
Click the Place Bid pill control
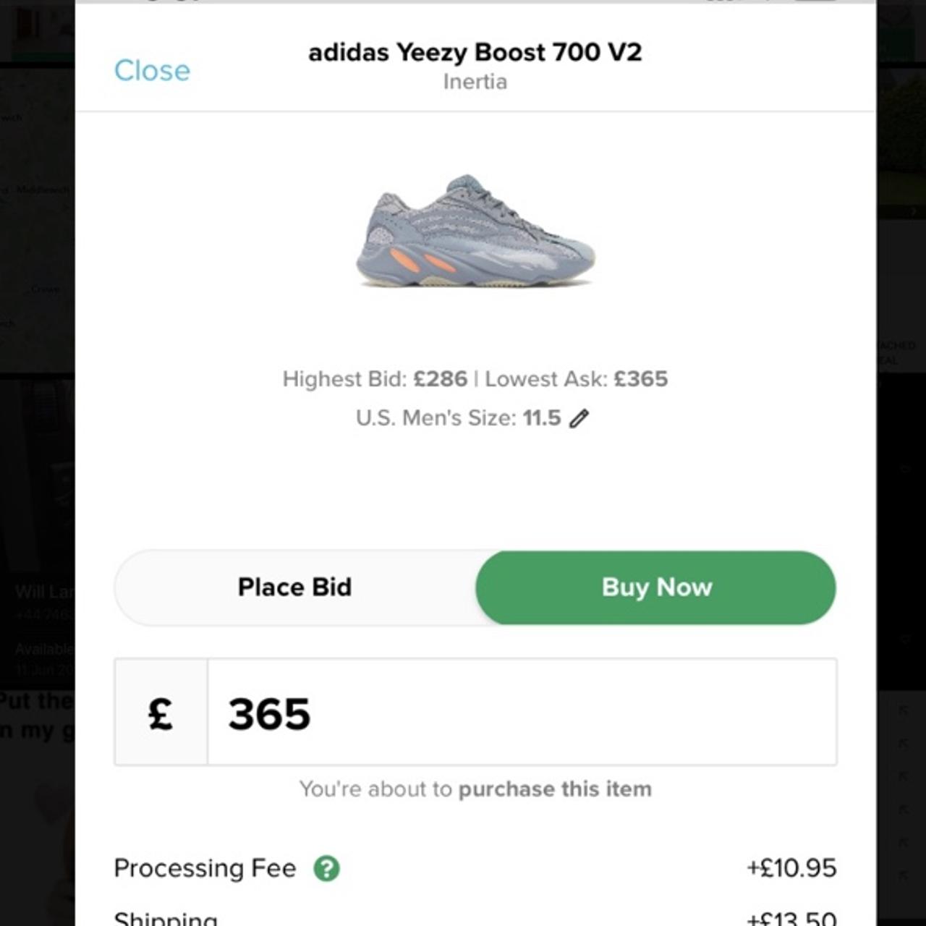tap(294, 587)
